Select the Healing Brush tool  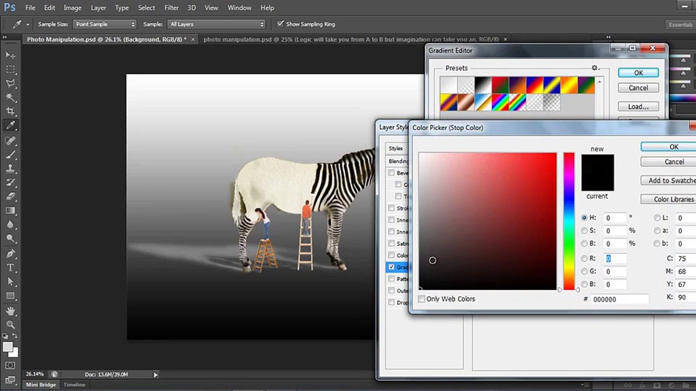tap(10, 140)
